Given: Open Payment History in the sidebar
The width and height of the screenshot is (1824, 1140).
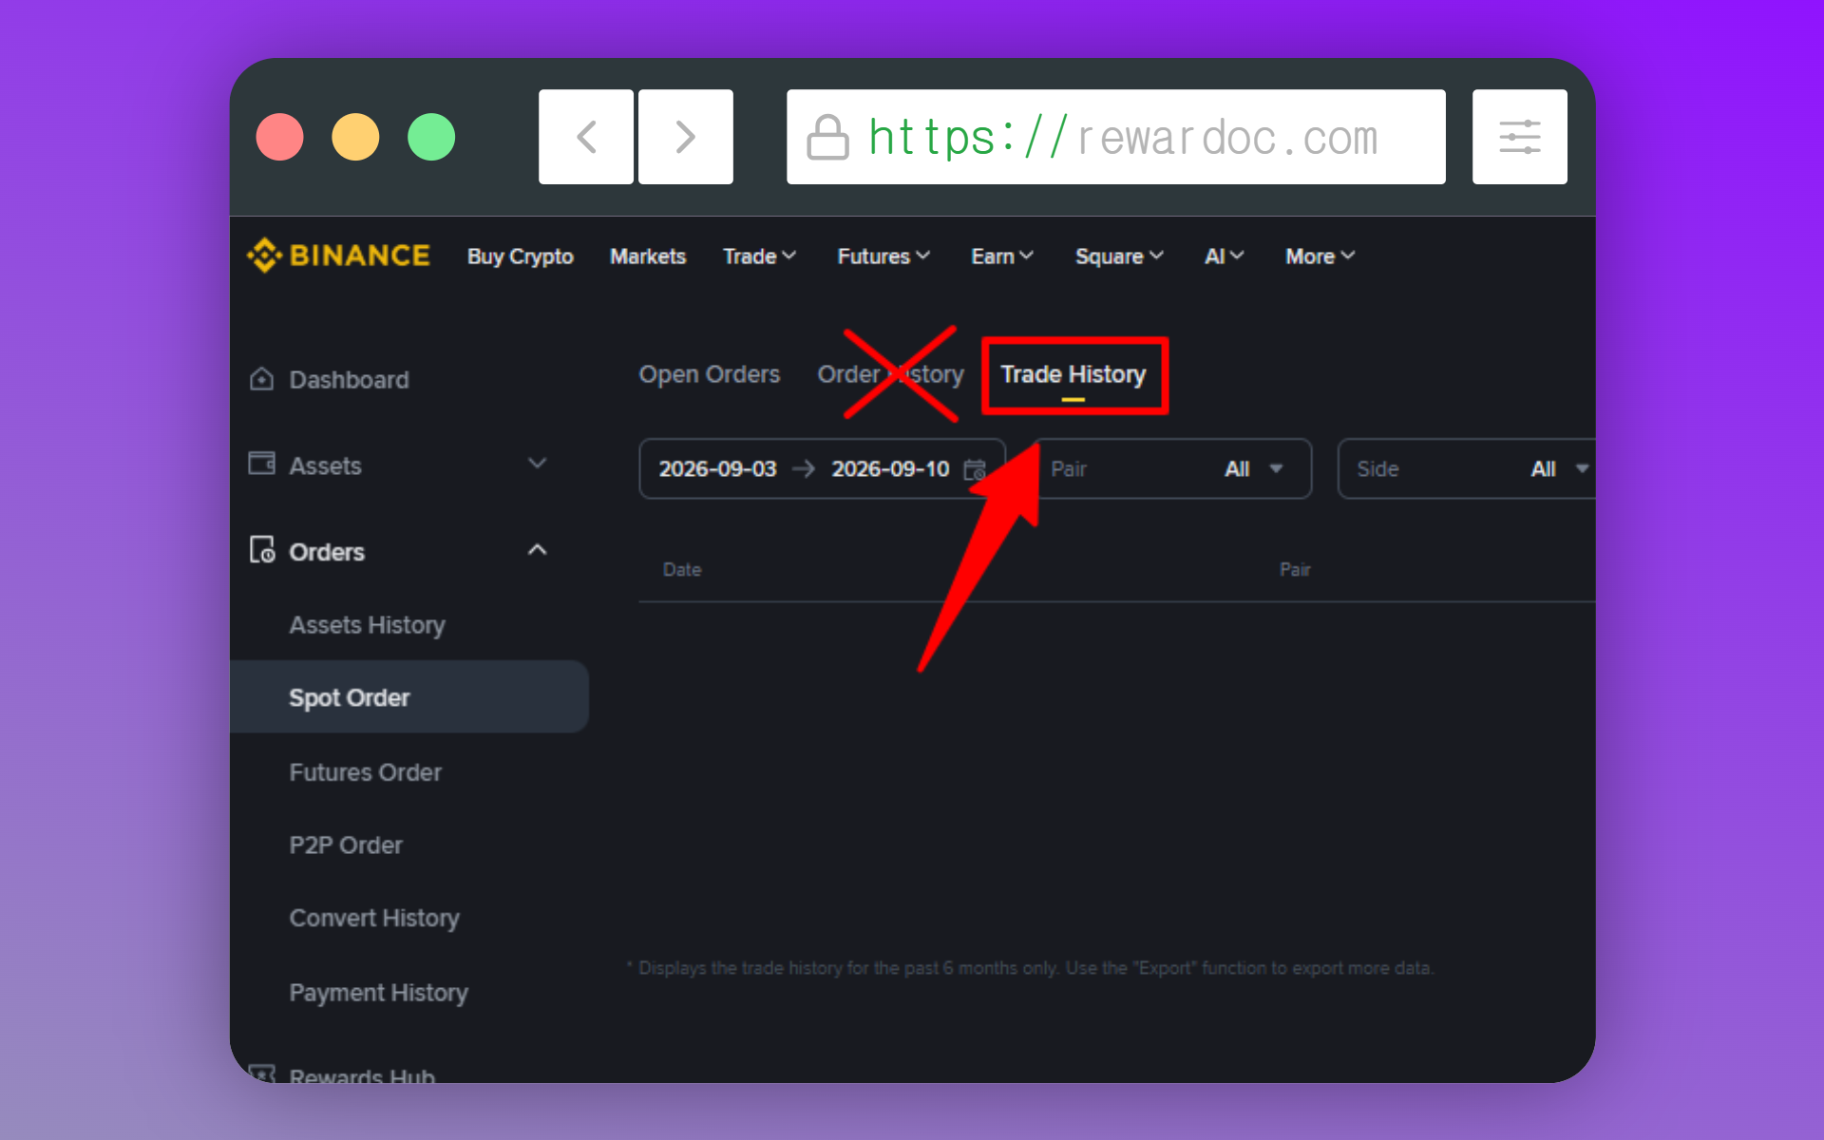Looking at the screenshot, I should click(x=378, y=993).
